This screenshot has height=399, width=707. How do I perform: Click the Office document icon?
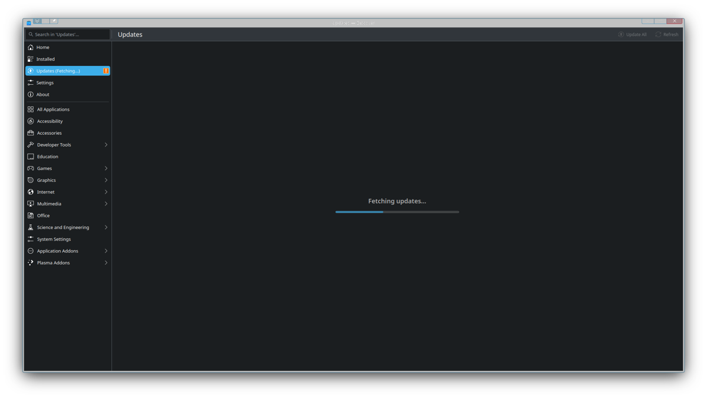[x=31, y=215]
